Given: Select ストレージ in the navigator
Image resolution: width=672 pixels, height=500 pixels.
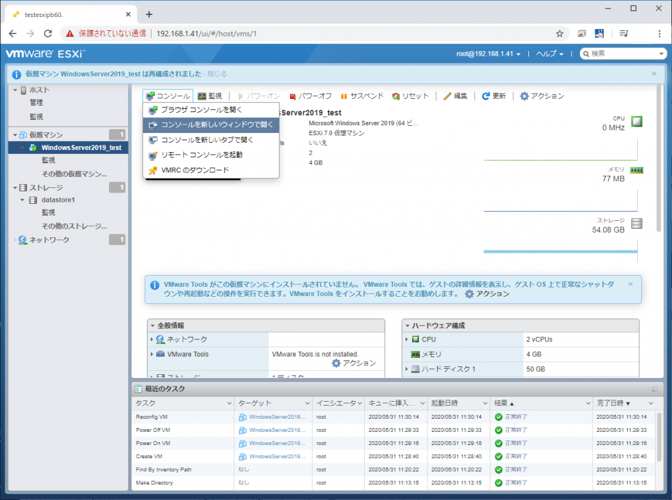Looking at the screenshot, I should pyautogui.click(x=46, y=187).
